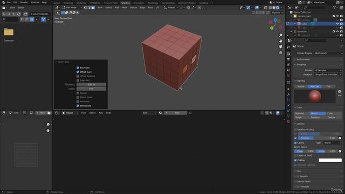Viewport: 345px width, 194px height.
Task: Uncheck Interpolate checkbox
Action: 78,106
